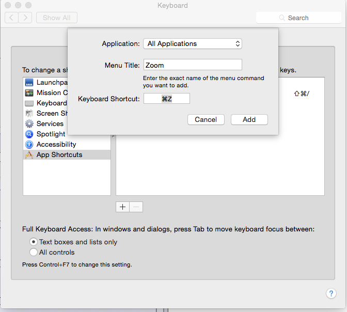Click the Accessibility icon
The height and width of the screenshot is (312, 347).
tap(29, 144)
